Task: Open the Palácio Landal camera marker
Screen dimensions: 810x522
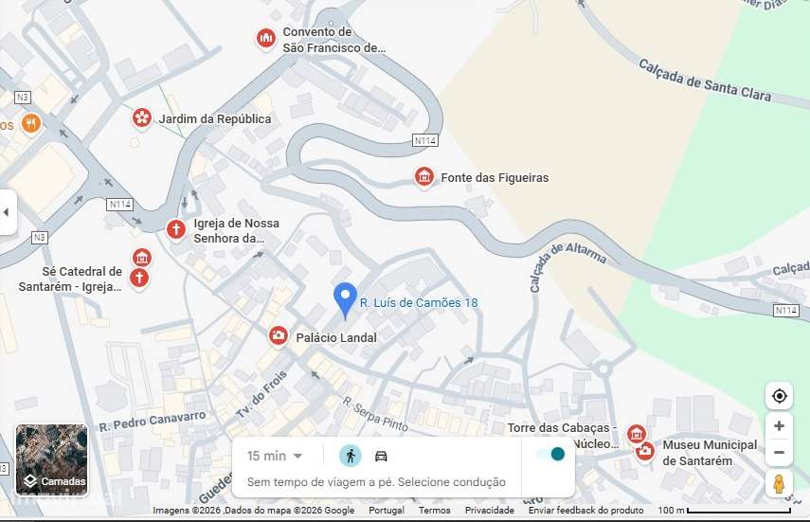Action: pyautogui.click(x=278, y=336)
